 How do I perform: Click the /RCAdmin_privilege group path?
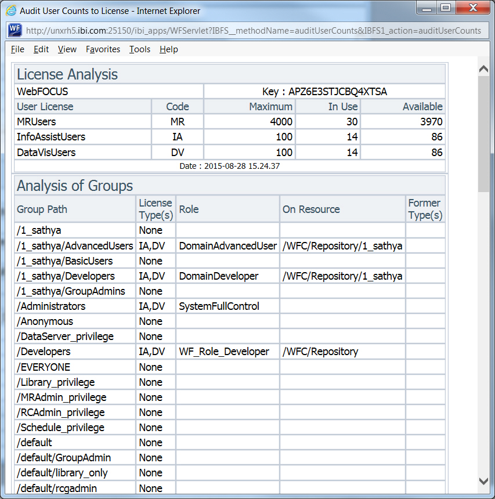coord(60,413)
